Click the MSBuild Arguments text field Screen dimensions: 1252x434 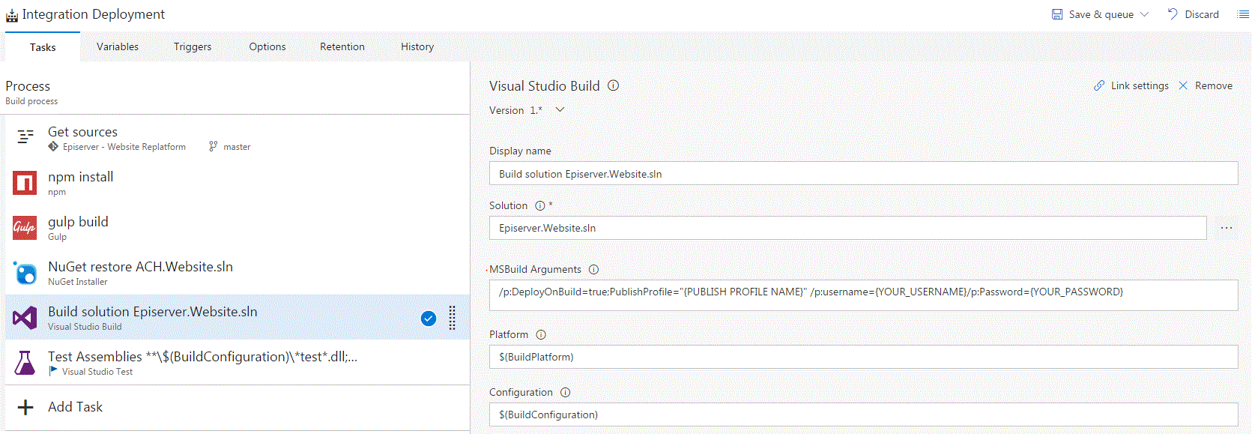(863, 295)
